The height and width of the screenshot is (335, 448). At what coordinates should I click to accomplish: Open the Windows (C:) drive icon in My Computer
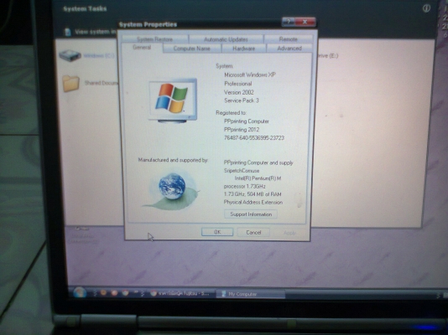click(70, 55)
